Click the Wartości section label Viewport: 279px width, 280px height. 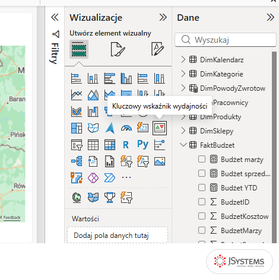click(85, 219)
